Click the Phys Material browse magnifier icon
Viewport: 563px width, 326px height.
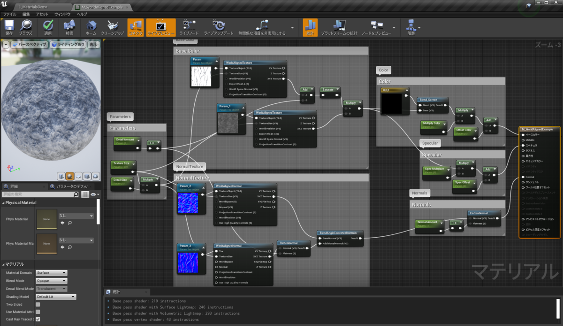[x=69, y=223]
